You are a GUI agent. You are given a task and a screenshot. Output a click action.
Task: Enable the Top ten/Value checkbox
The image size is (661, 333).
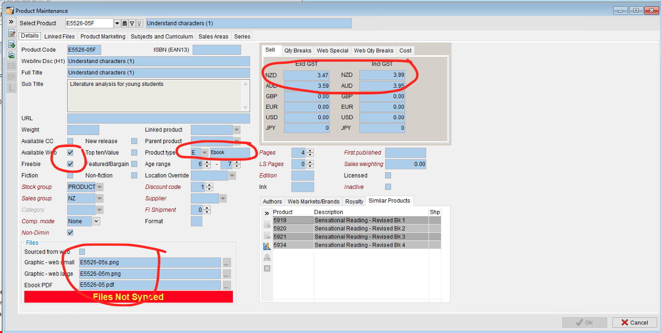(134, 153)
